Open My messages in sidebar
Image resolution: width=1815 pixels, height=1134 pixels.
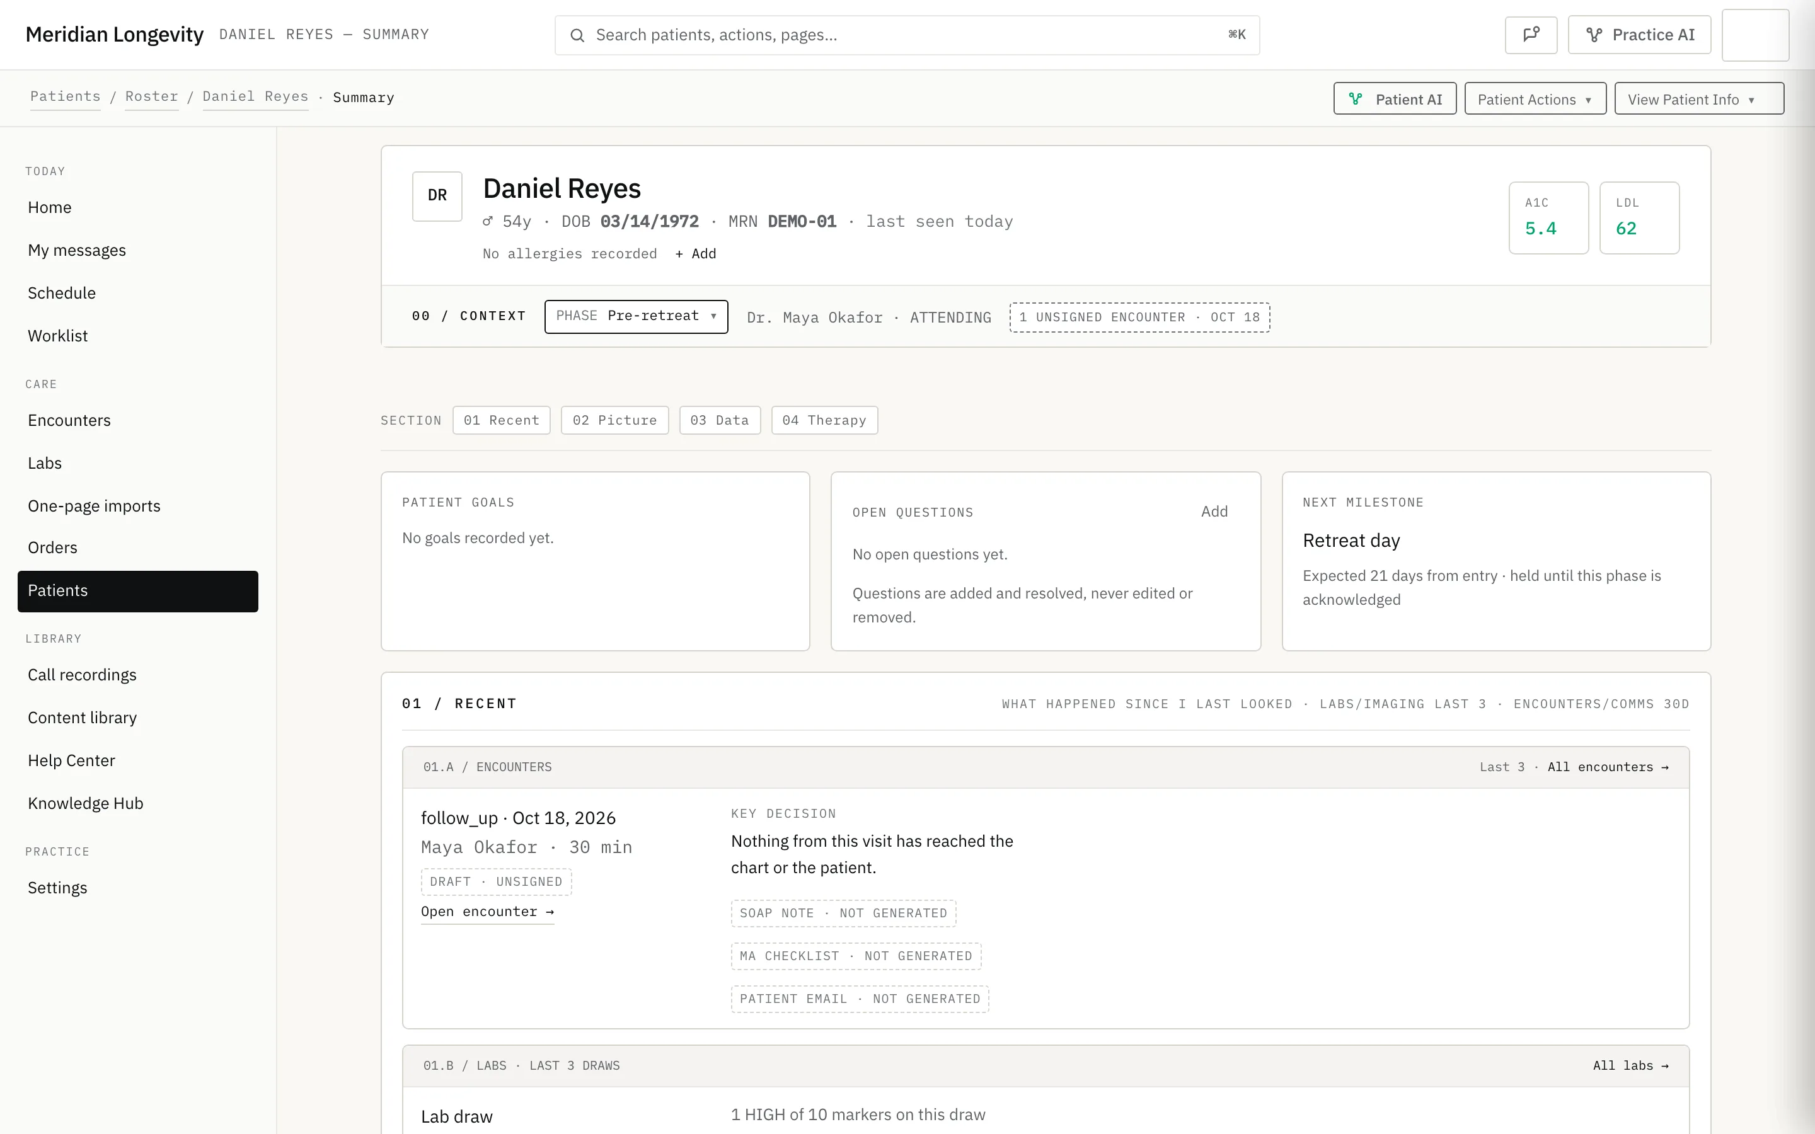coord(138,251)
